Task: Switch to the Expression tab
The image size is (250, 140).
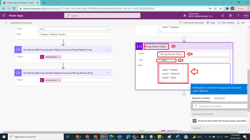Action: (x=220, y=98)
